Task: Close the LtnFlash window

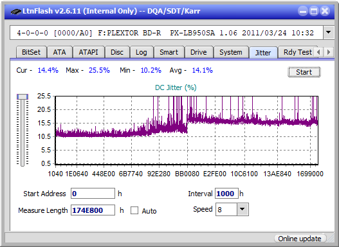Action: 325,11
